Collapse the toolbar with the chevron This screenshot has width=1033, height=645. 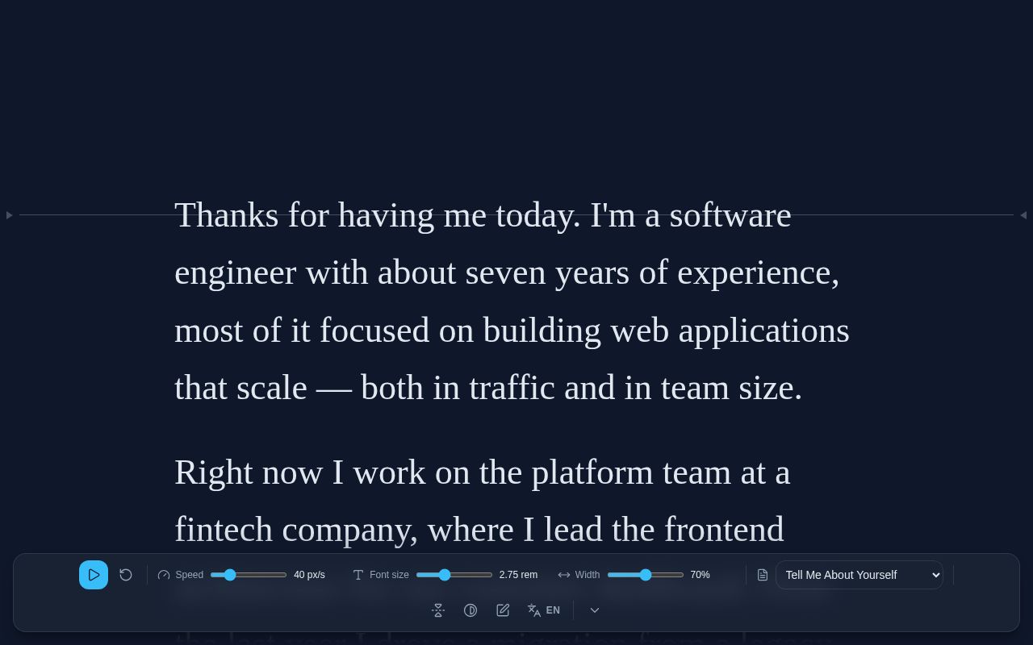click(595, 610)
